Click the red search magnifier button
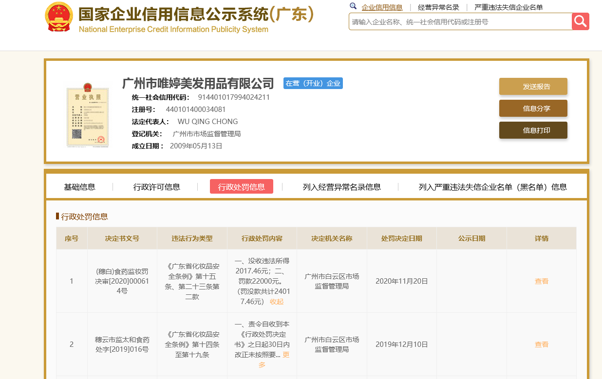The width and height of the screenshot is (602, 379). coord(580,21)
